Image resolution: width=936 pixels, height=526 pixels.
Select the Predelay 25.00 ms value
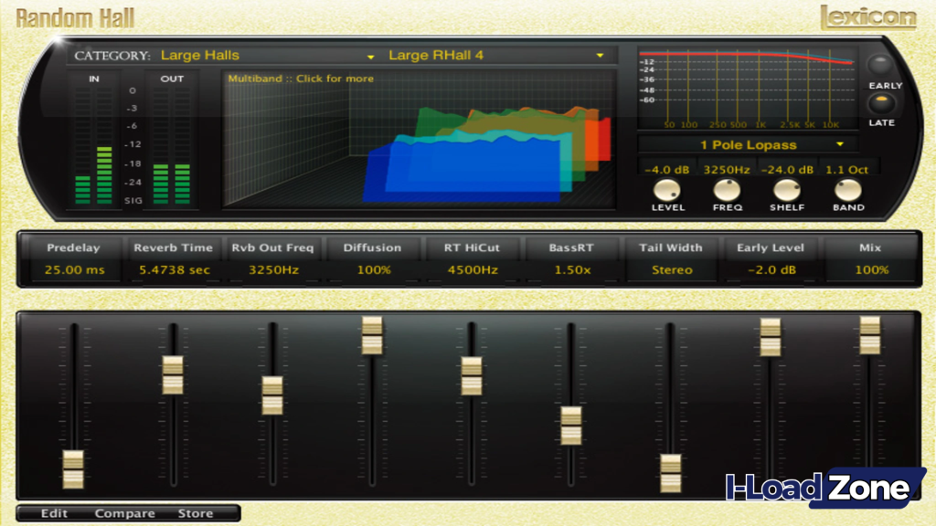(x=74, y=270)
